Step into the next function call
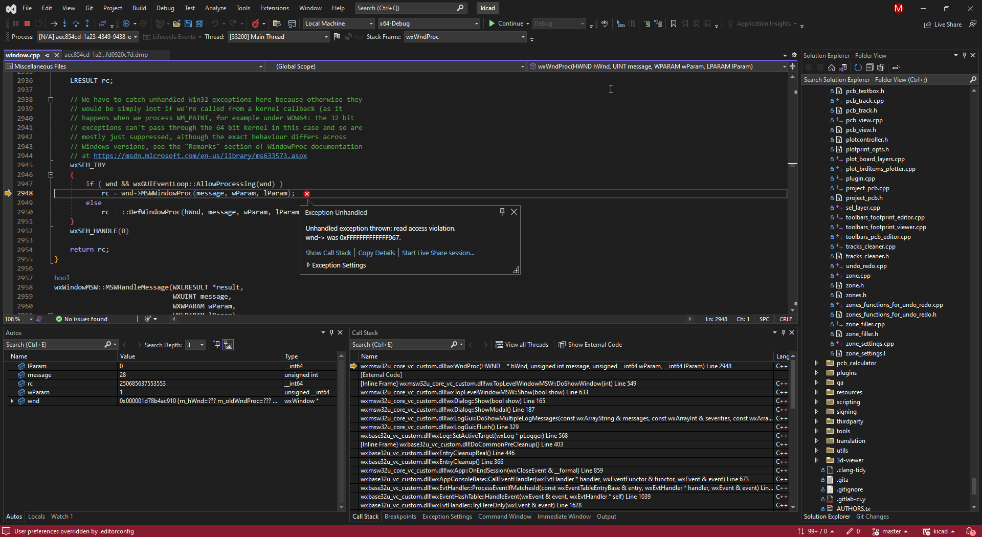Viewport: 982px width, 537px height. [x=64, y=24]
